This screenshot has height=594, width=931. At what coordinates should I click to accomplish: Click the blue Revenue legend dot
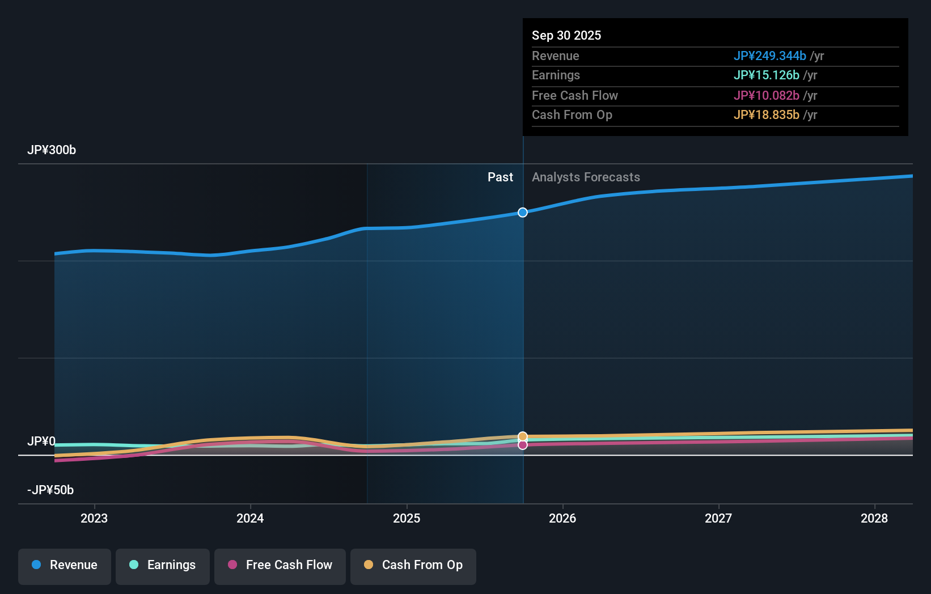(36, 565)
